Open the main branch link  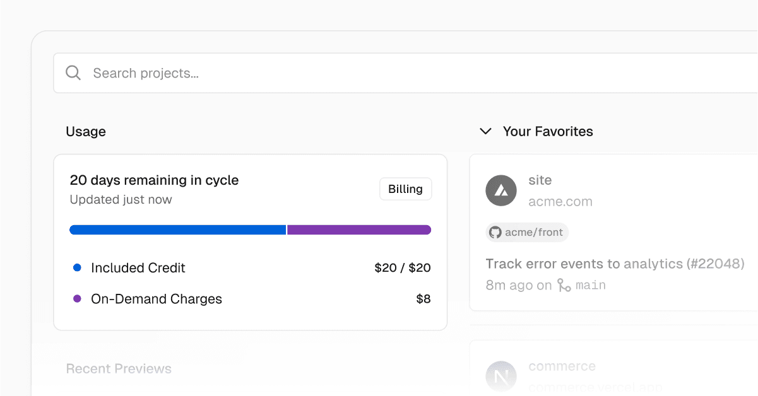tap(591, 286)
